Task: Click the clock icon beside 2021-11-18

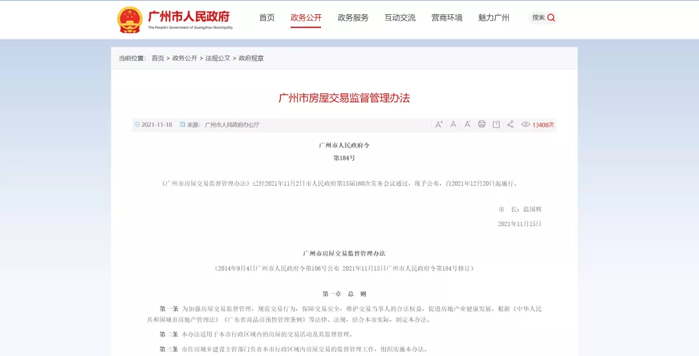Action: coord(137,124)
